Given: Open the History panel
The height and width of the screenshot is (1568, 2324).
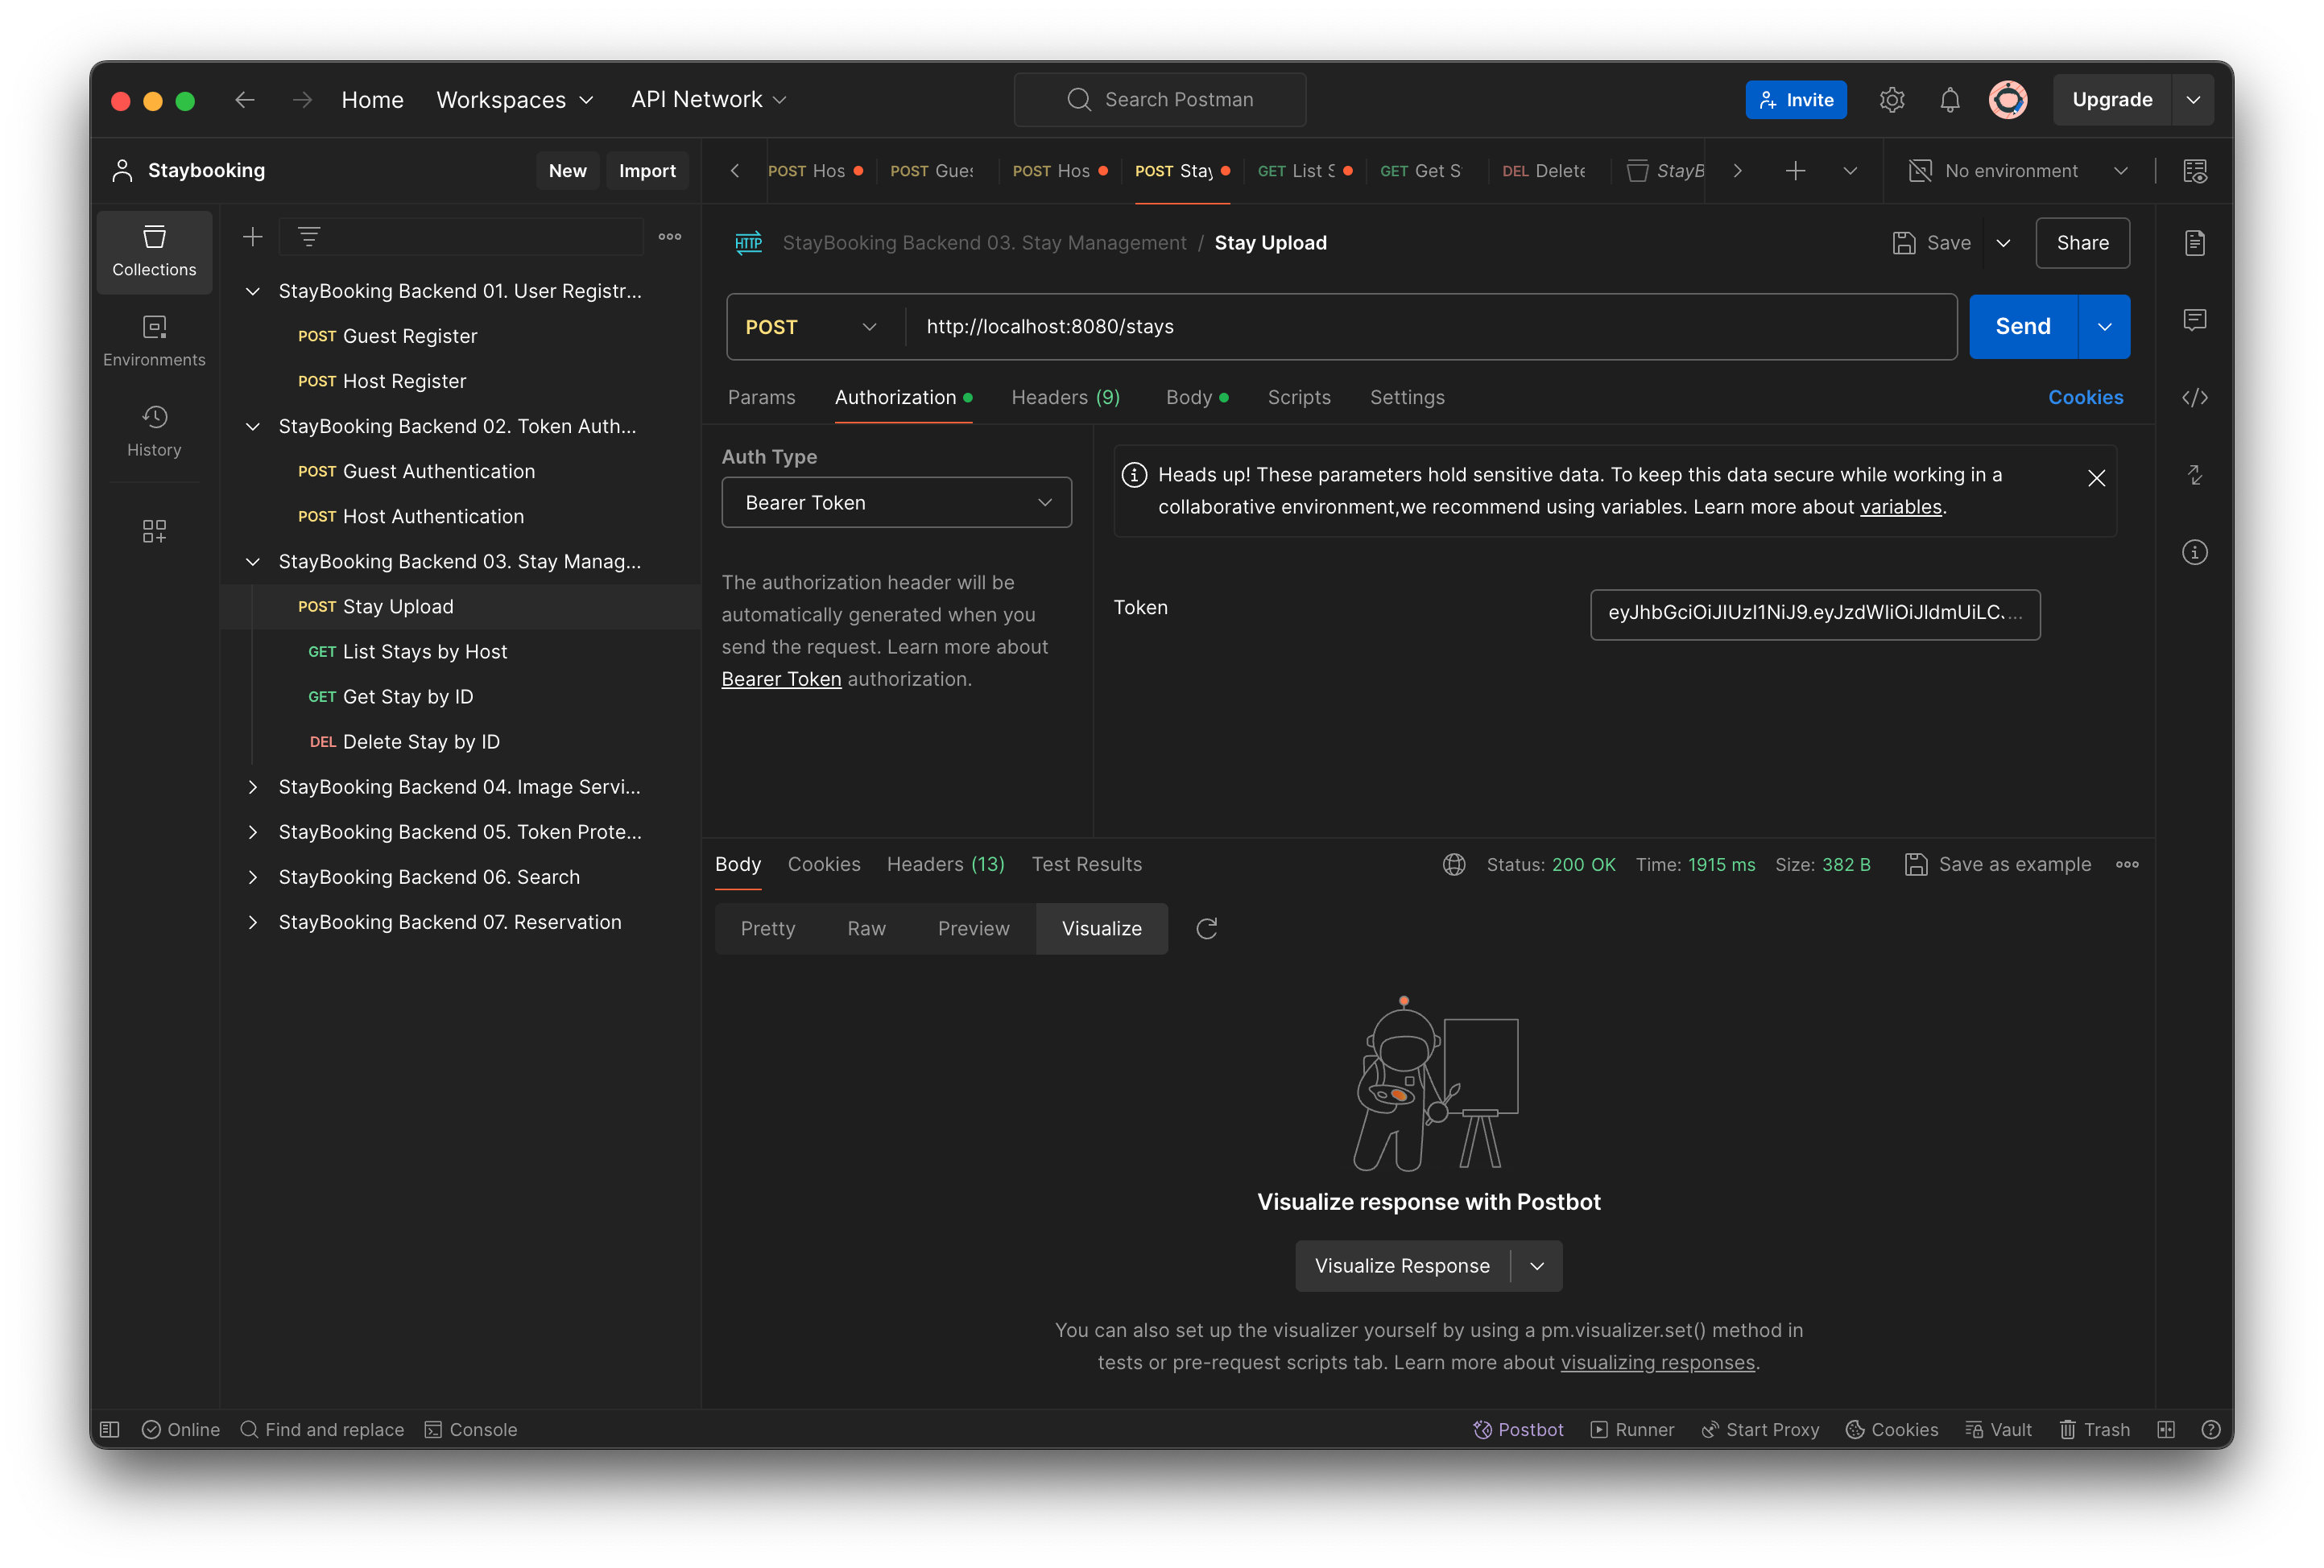Looking at the screenshot, I should click(154, 430).
